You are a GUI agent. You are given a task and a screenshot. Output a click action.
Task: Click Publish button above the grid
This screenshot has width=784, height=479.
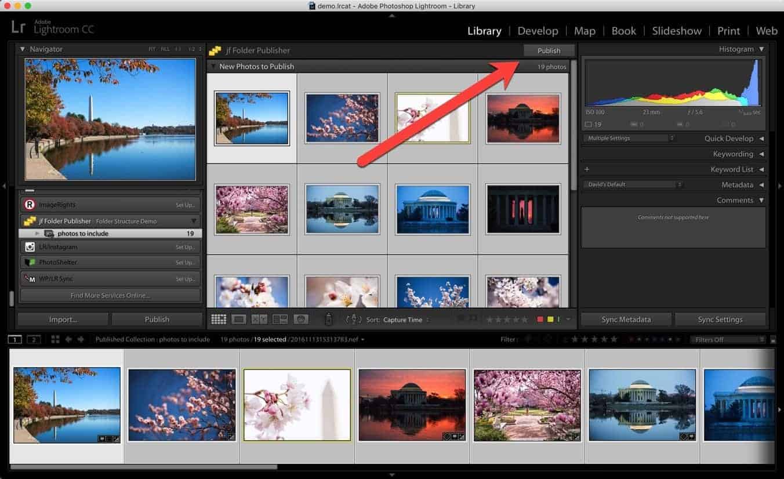[549, 50]
